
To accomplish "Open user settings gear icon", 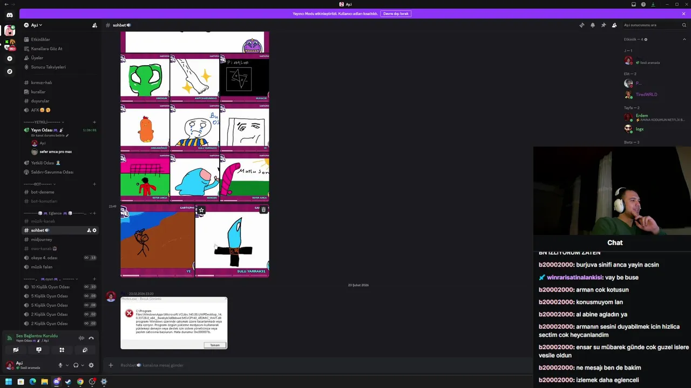I will [91, 365].
